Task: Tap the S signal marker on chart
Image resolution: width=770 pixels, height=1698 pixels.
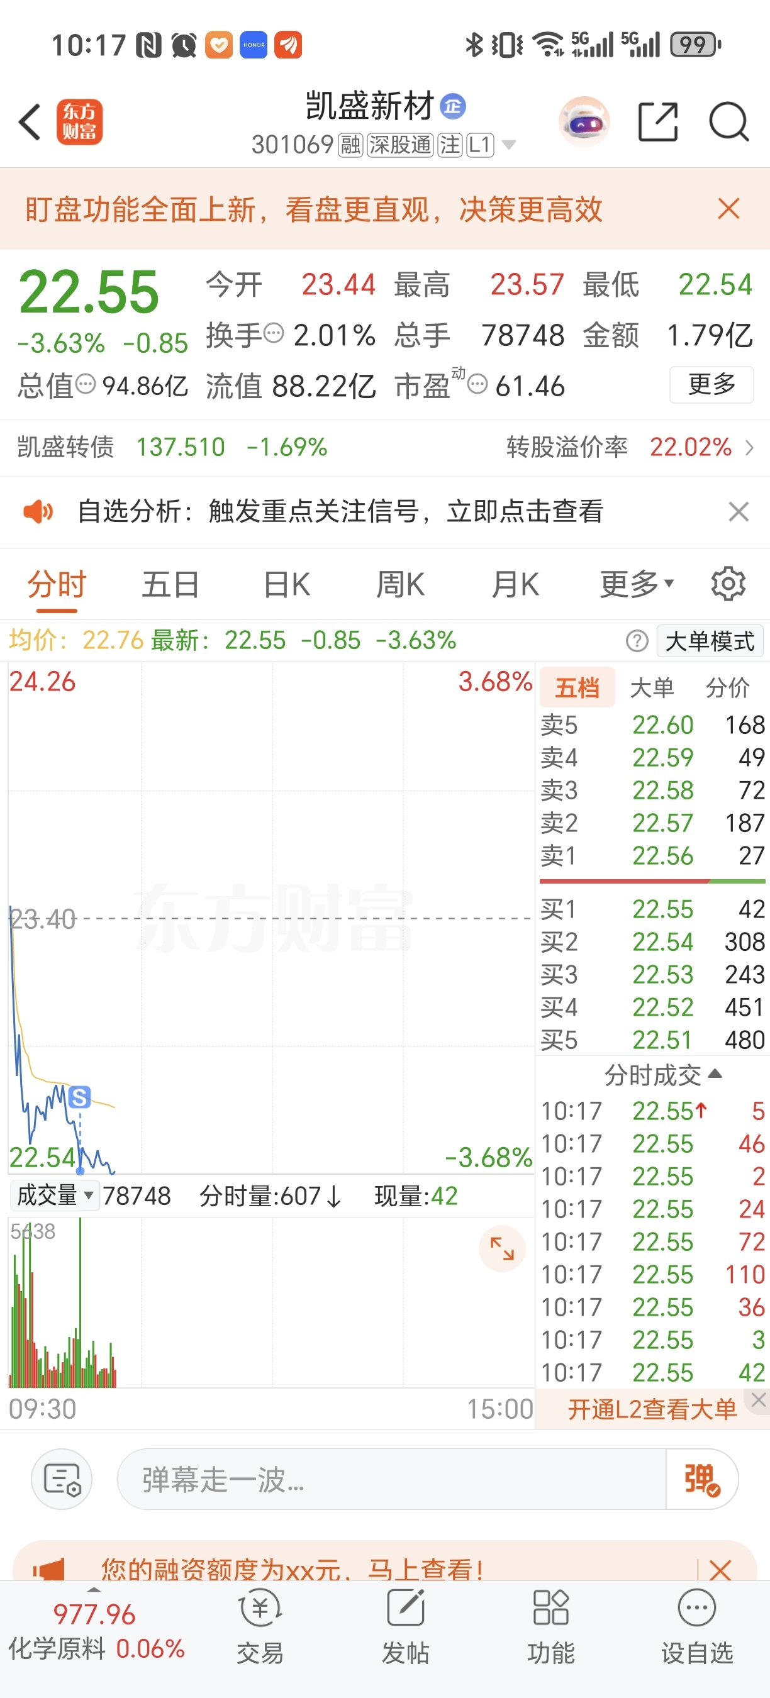Action: pos(79,1097)
